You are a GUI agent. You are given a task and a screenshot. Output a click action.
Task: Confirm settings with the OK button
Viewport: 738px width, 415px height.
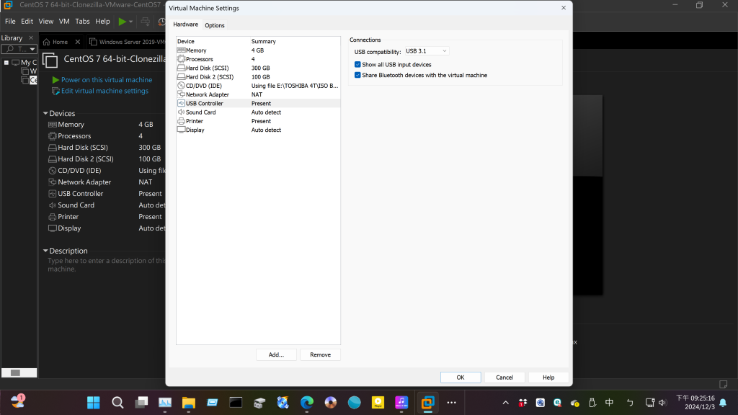coord(461,377)
